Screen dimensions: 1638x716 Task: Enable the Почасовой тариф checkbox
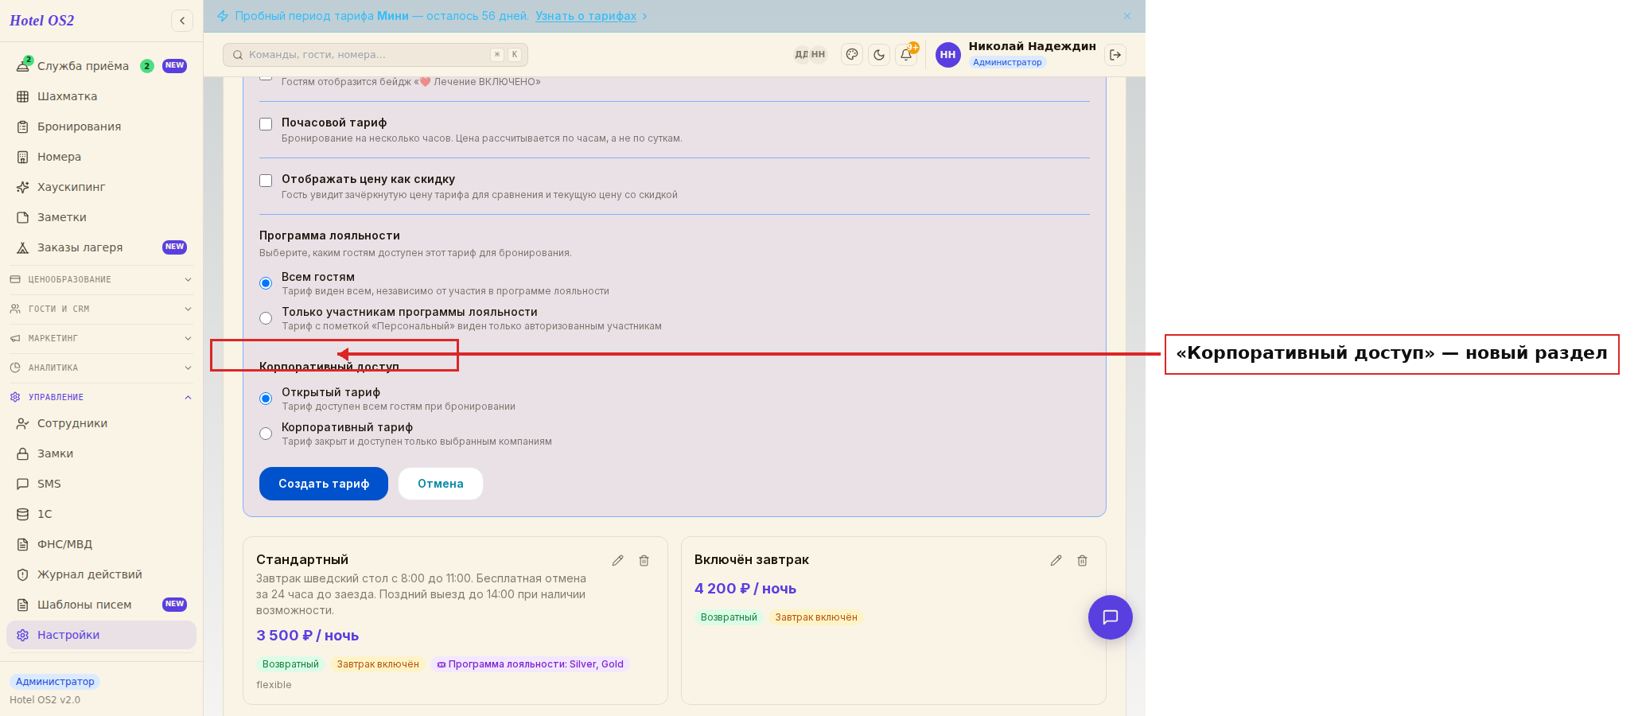pyautogui.click(x=266, y=124)
